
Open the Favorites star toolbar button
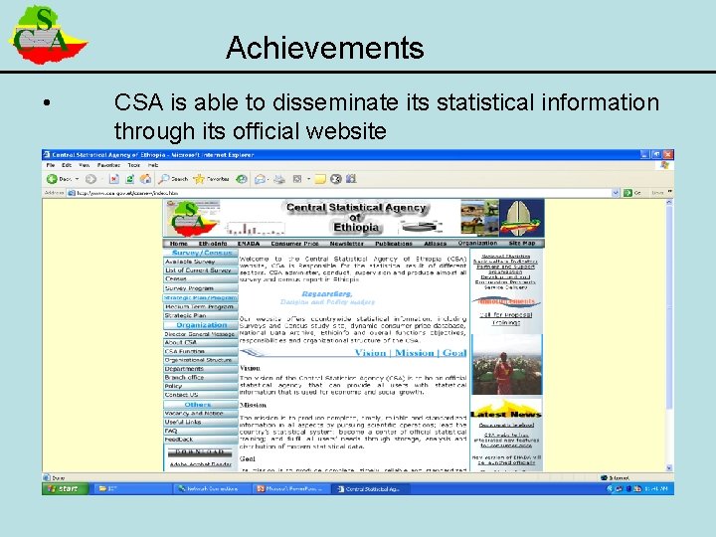pyautogui.click(x=211, y=179)
